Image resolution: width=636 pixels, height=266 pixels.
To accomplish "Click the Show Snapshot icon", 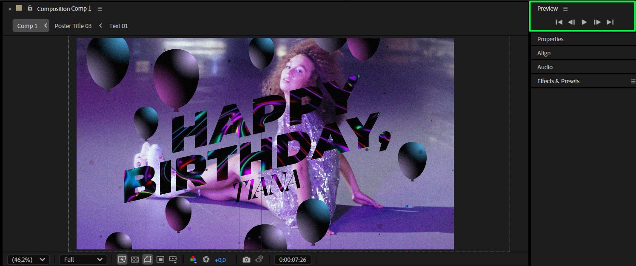I will (x=259, y=260).
